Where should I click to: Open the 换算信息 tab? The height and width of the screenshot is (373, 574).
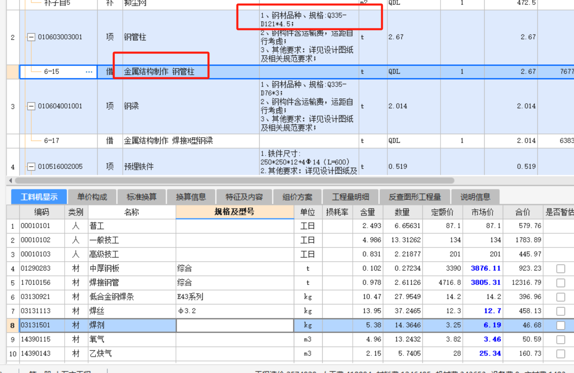pyautogui.click(x=191, y=197)
